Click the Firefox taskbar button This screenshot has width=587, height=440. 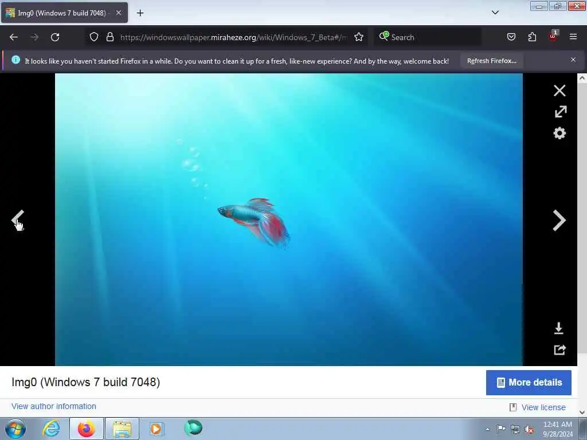[87, 429]
